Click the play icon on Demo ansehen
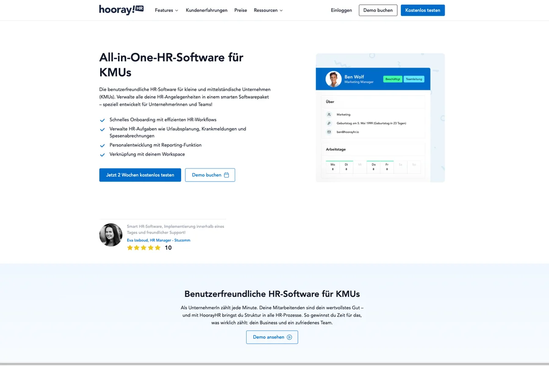 tap(289, 337)
